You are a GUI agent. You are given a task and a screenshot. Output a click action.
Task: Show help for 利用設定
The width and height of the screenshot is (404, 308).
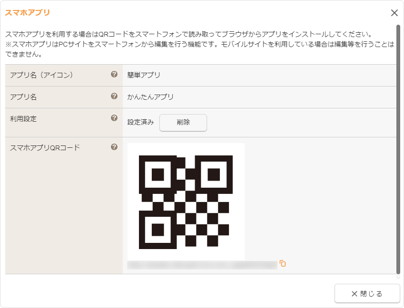point(114,118)
